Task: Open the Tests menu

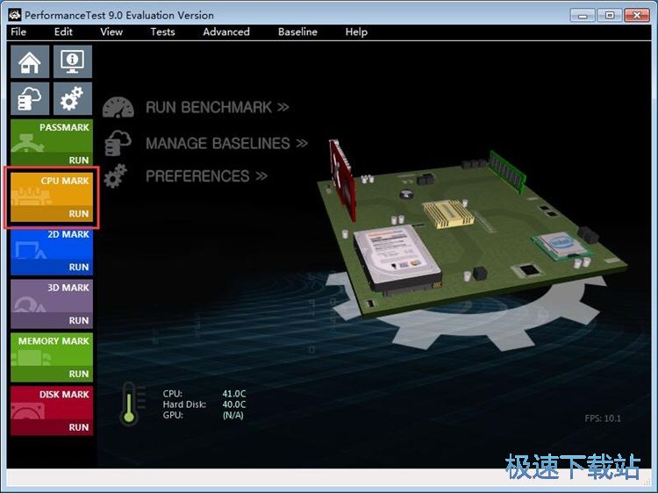Action: [162, 32]
